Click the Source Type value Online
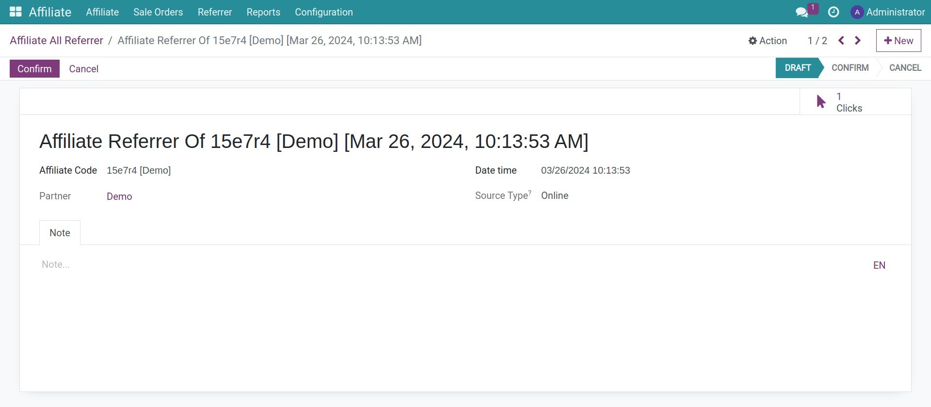Image resolution: width=931 pixels, height=407 pixels. tap(555, 195)
